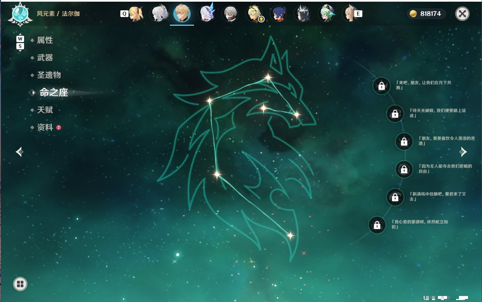This screenshot has width=482, height=302.
Task: Open locked constellation 「待天光破晓,我们便要踏上征途」 icon
Action: point(395,113)
